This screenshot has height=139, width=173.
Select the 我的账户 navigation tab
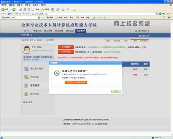(81, 31)
